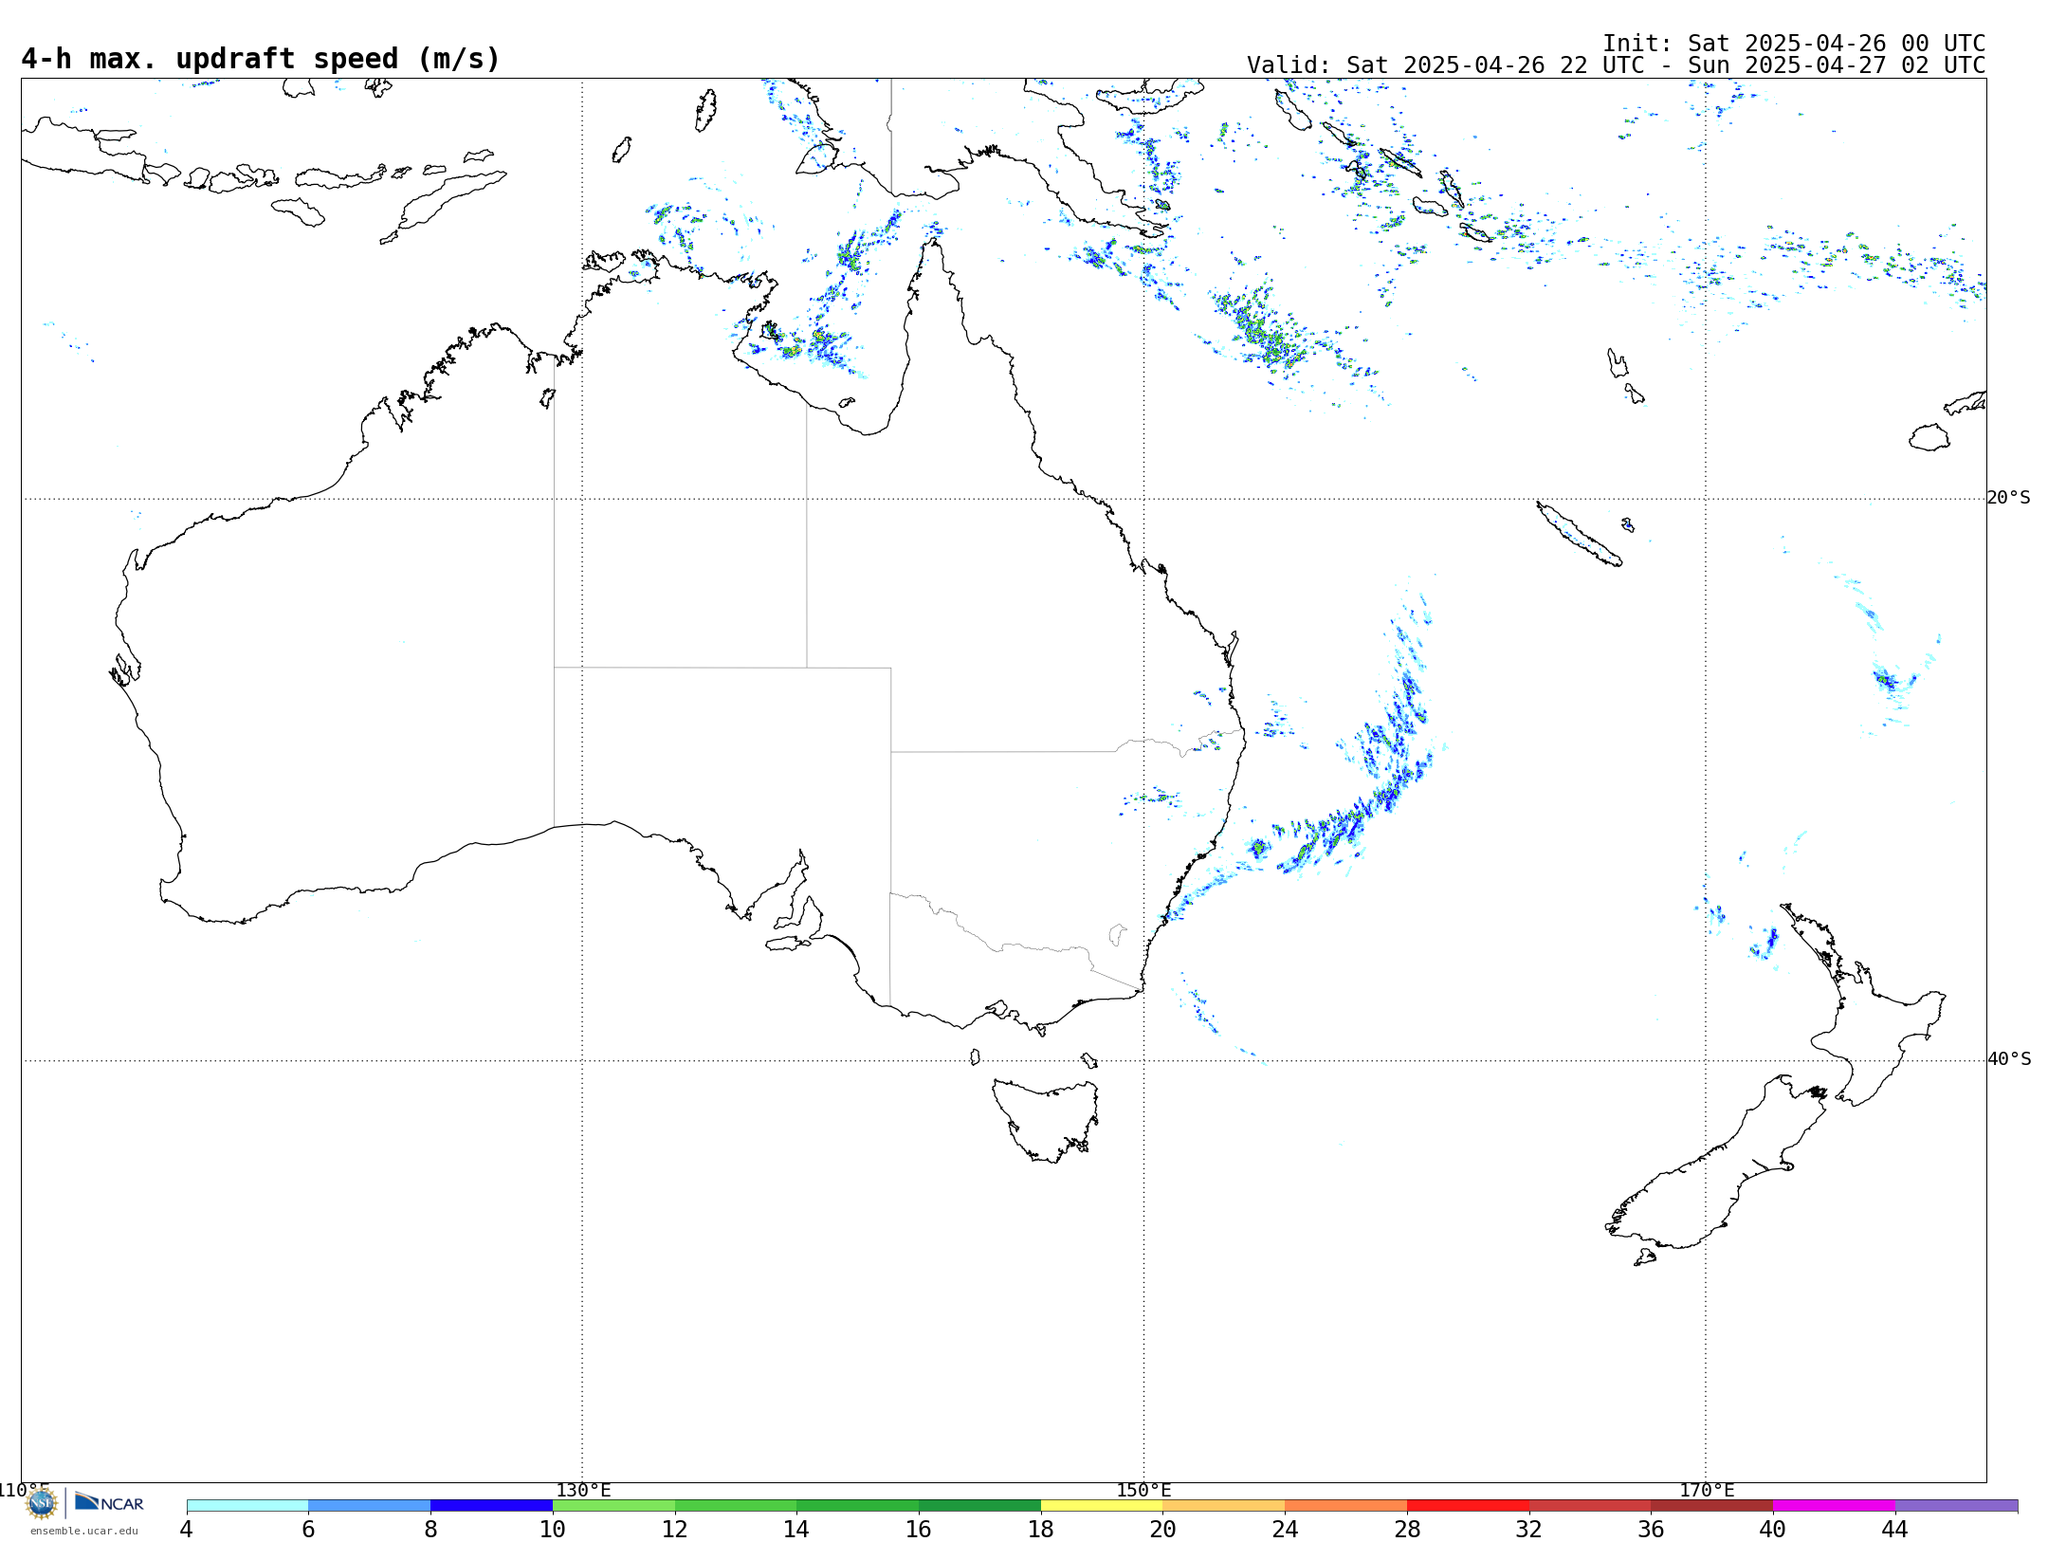Click the 40°S latitude label
2048x1542 pixels.
[x=2009, y=1059]
